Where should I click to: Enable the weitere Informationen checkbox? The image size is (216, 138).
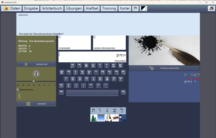(x=94, y=37)
